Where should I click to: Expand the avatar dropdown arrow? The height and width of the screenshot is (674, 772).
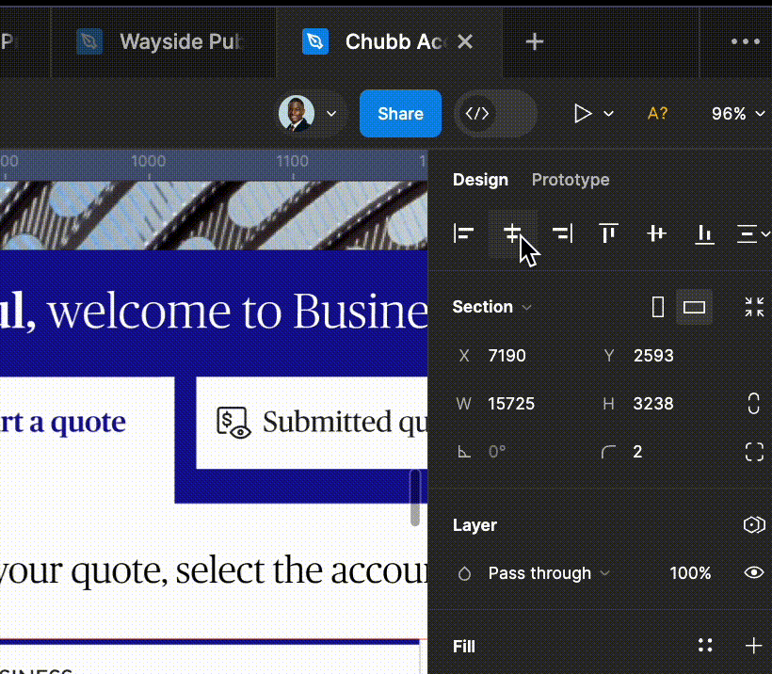[x=331, y=114]
